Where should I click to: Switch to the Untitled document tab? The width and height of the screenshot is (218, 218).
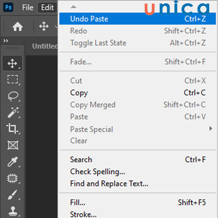click(x=45, y=46)
